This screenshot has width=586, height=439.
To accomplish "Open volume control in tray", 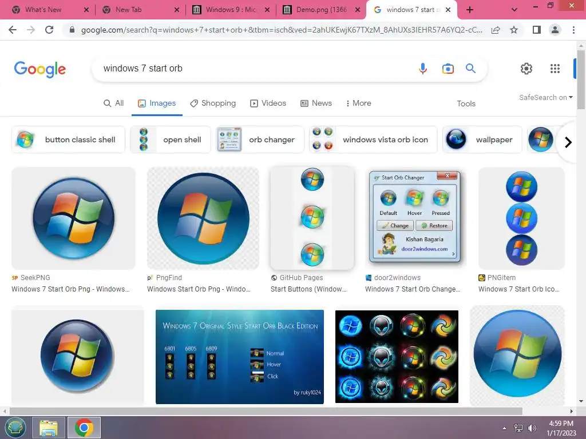I will [x=532, y=428].
